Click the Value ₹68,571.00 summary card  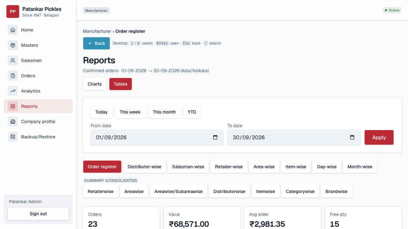click(202, 218)
